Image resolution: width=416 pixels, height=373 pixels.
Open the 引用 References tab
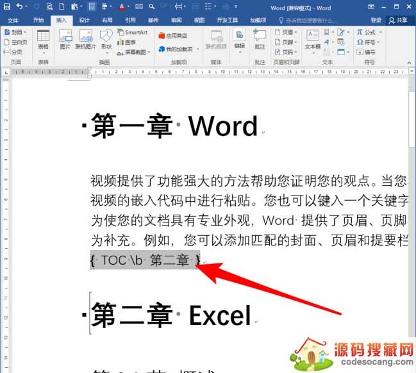pos(130,20)
